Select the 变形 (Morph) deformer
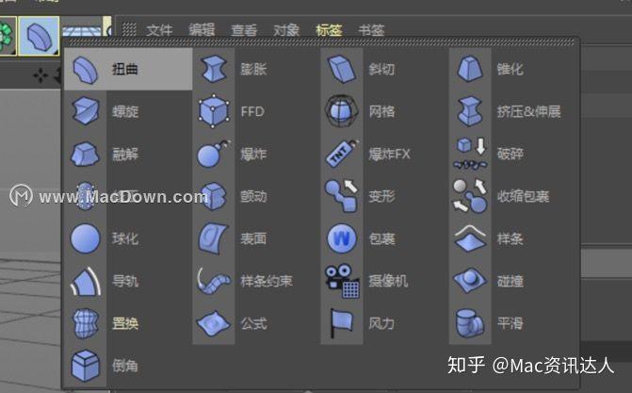Viewport: 632px width, 393px height. click(x=384, y=196)
